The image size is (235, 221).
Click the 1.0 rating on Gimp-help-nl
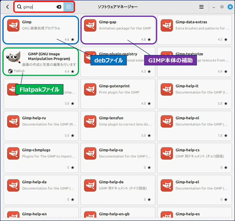(223, 135)
